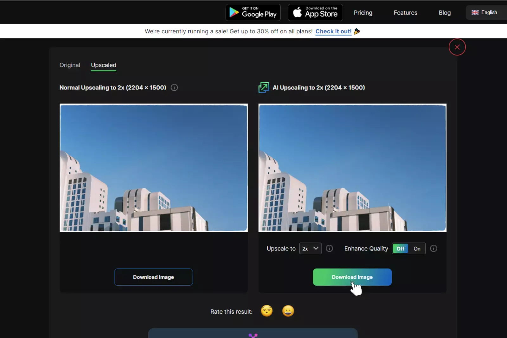Screen dimensions: 507x338
Task: Keep Enhance Quality switched Off
Action: tap(400, 249)
